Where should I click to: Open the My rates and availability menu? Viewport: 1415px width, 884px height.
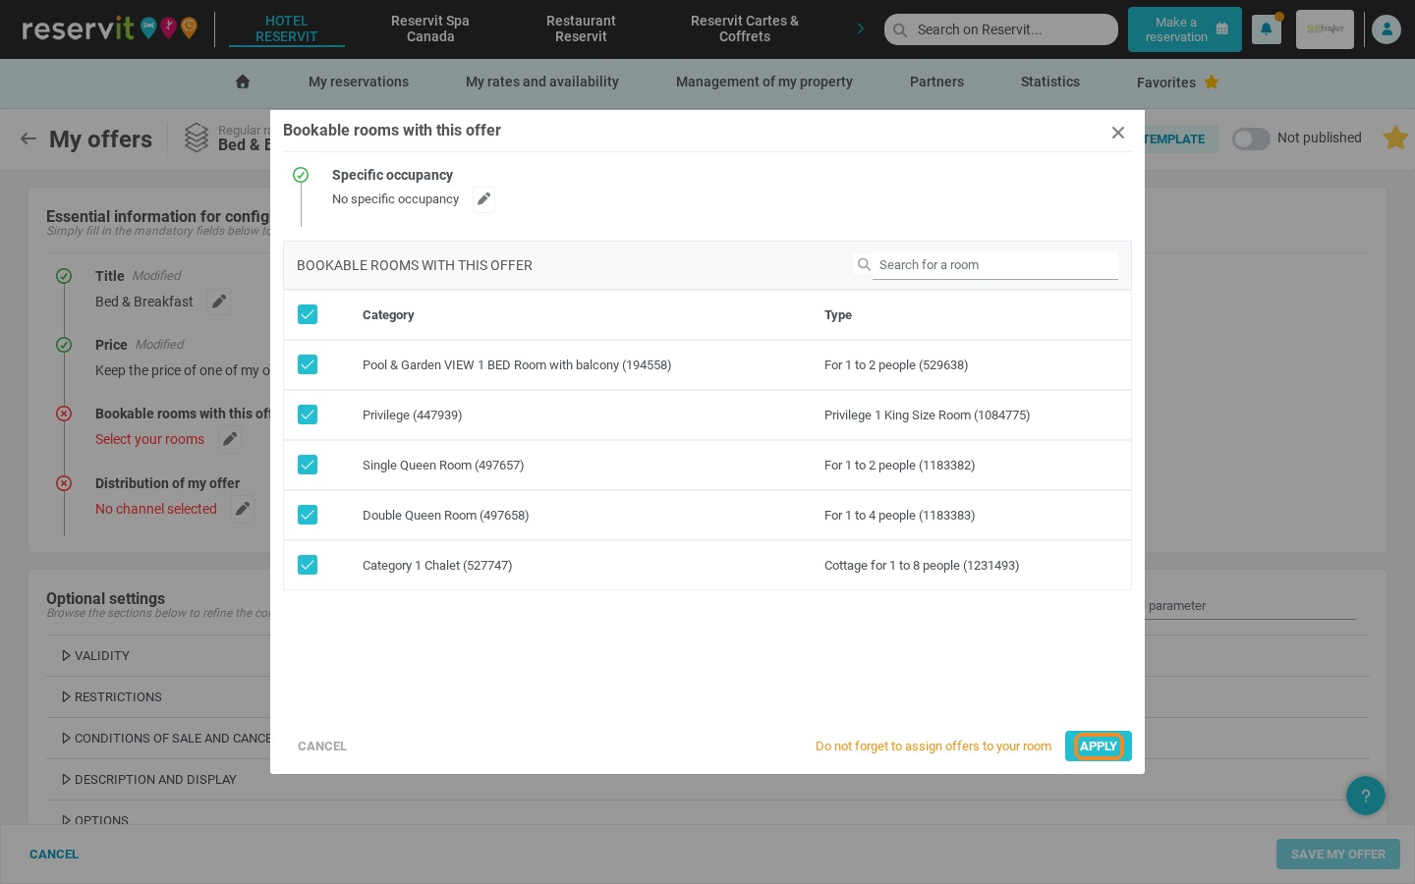pos(542,82)
